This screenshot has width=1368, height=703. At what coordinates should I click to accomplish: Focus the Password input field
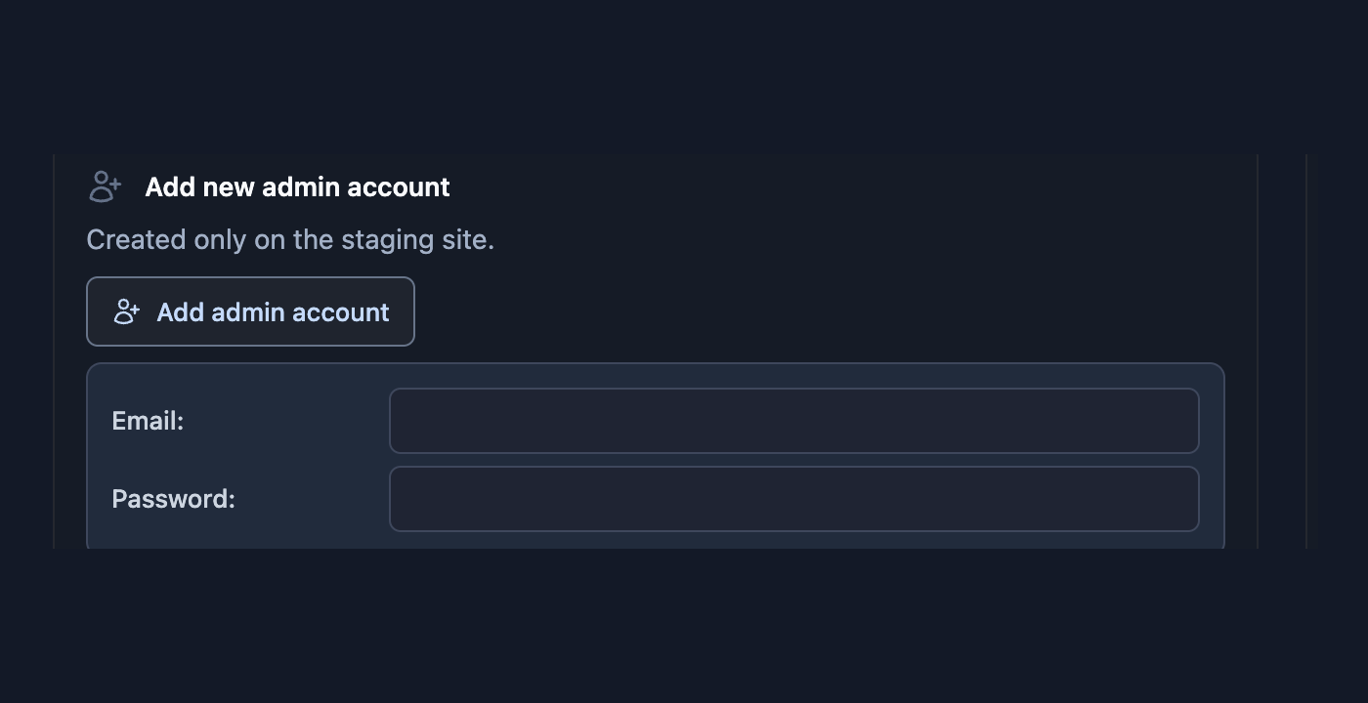point(793,499)
